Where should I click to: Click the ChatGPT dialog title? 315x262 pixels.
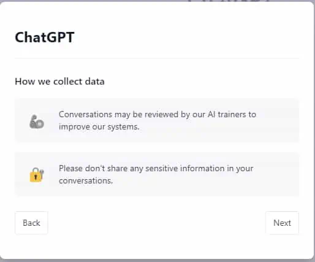[45, 37]
